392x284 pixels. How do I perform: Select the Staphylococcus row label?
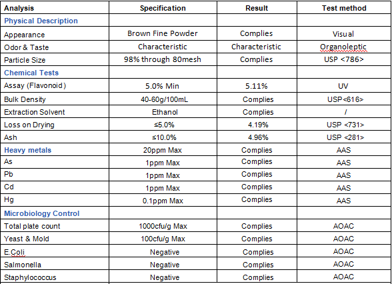click(x=30, y=277)
